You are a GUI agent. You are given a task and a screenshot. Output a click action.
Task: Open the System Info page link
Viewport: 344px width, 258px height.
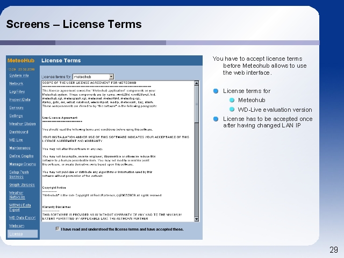point(19,75)
